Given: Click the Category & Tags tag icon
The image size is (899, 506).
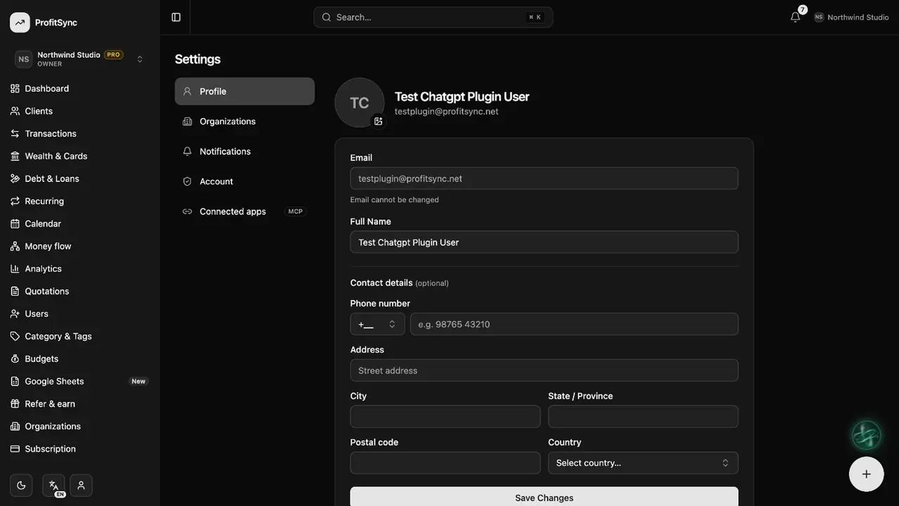Looking at the screenshot, I should tap(15, 336).
